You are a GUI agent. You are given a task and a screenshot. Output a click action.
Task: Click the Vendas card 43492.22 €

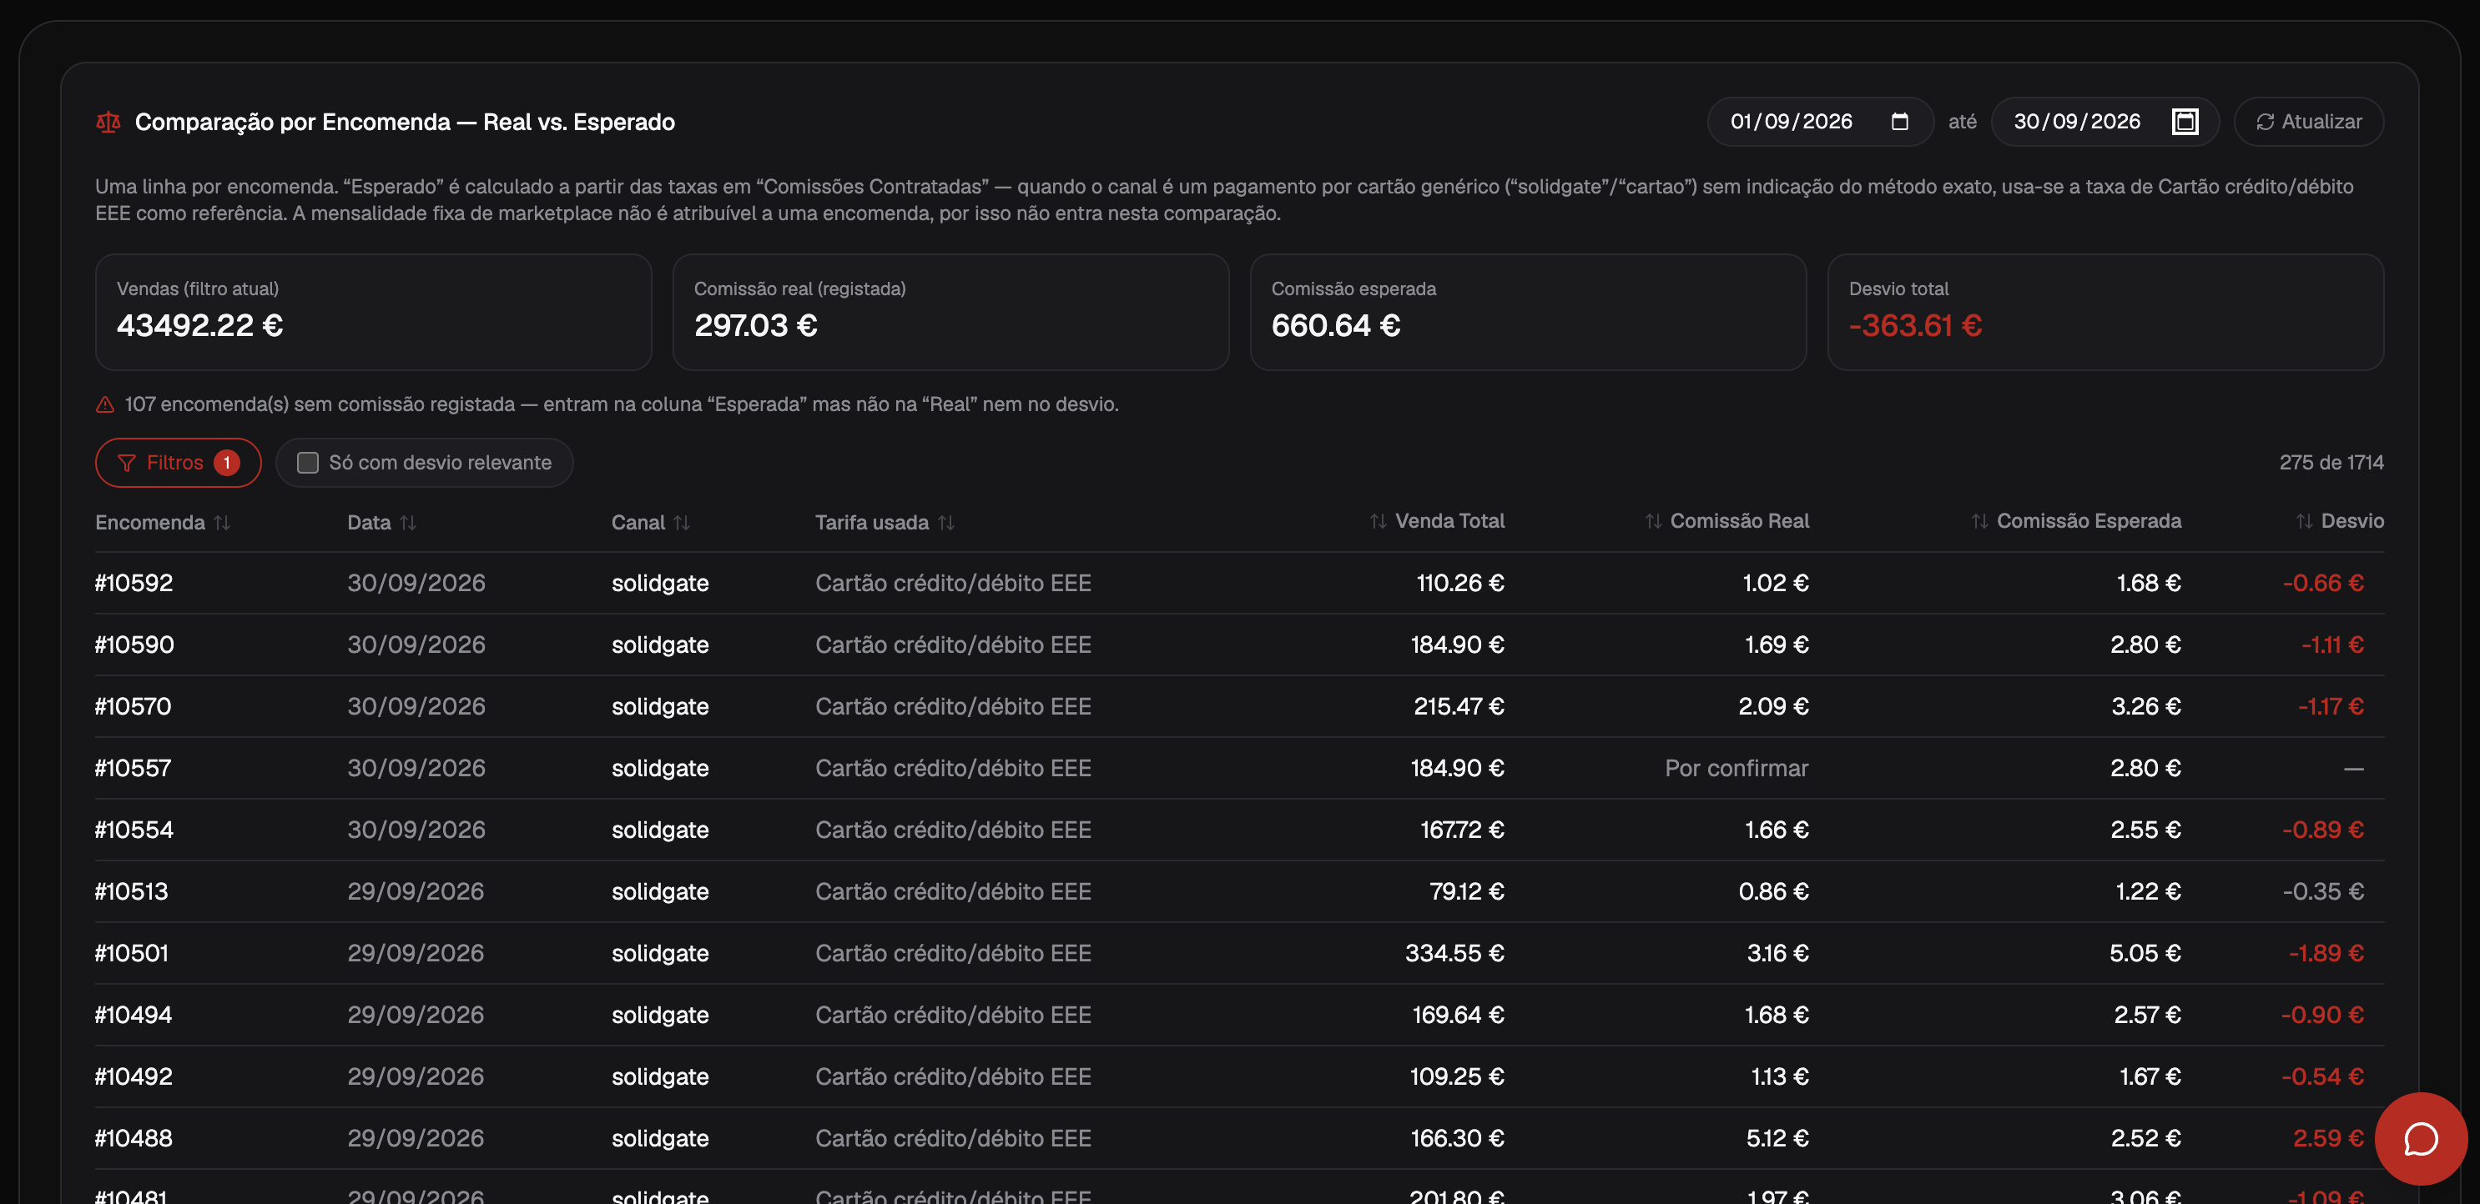[374, 312]
